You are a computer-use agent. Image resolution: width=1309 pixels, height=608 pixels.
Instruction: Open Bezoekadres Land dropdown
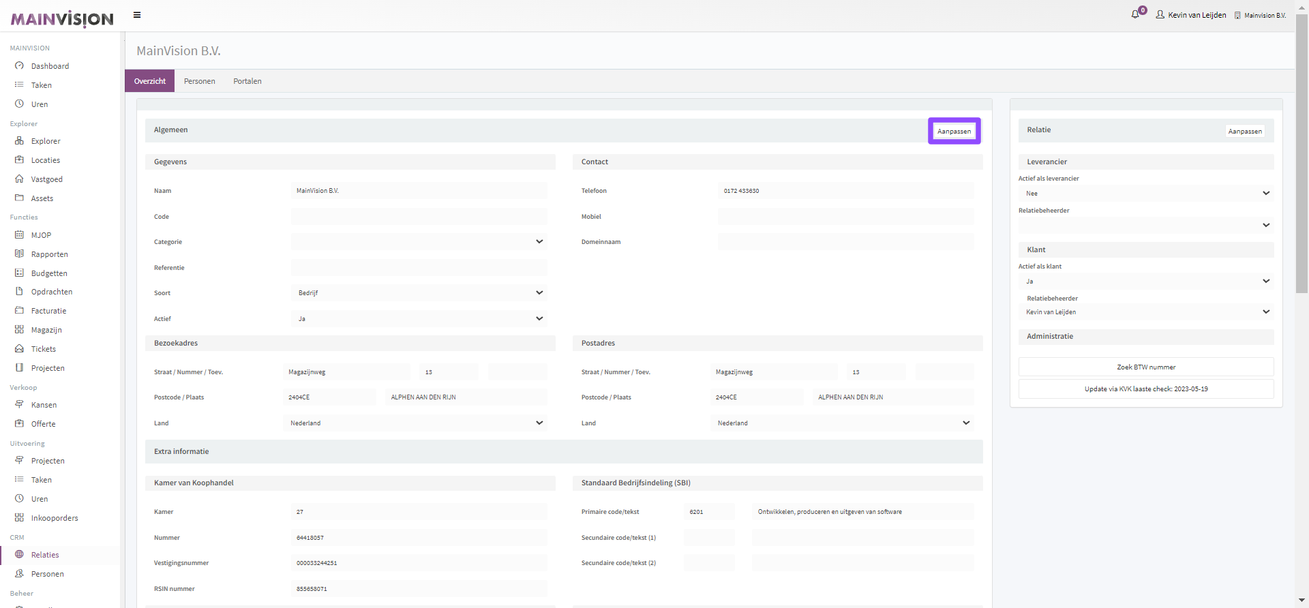point(415,423)
